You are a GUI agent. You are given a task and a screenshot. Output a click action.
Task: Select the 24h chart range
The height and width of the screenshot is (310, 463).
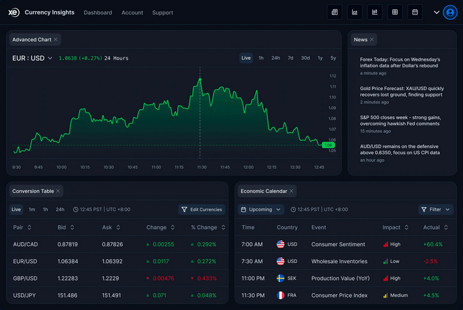[276, 58]
